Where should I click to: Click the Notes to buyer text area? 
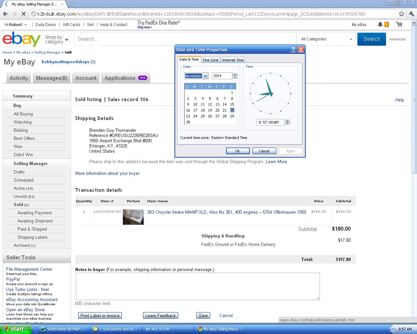point(198,286)
